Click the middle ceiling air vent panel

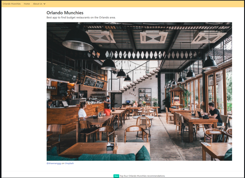(x=154, y=38)
